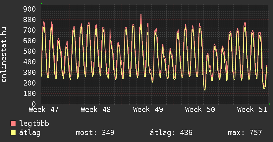This screenshot has width=273, height=142.
Task: Click the 900 y-axis value label
Action: pos(29,9)
